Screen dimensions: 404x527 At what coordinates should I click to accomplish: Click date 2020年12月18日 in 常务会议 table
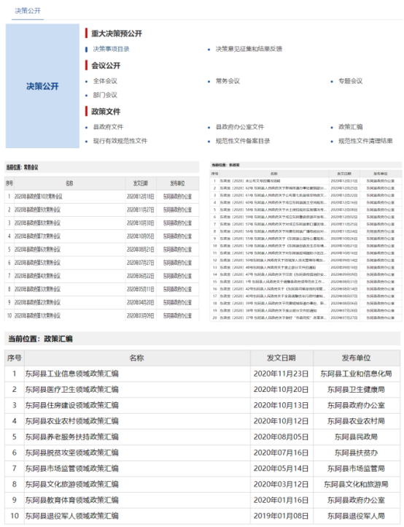140,196
